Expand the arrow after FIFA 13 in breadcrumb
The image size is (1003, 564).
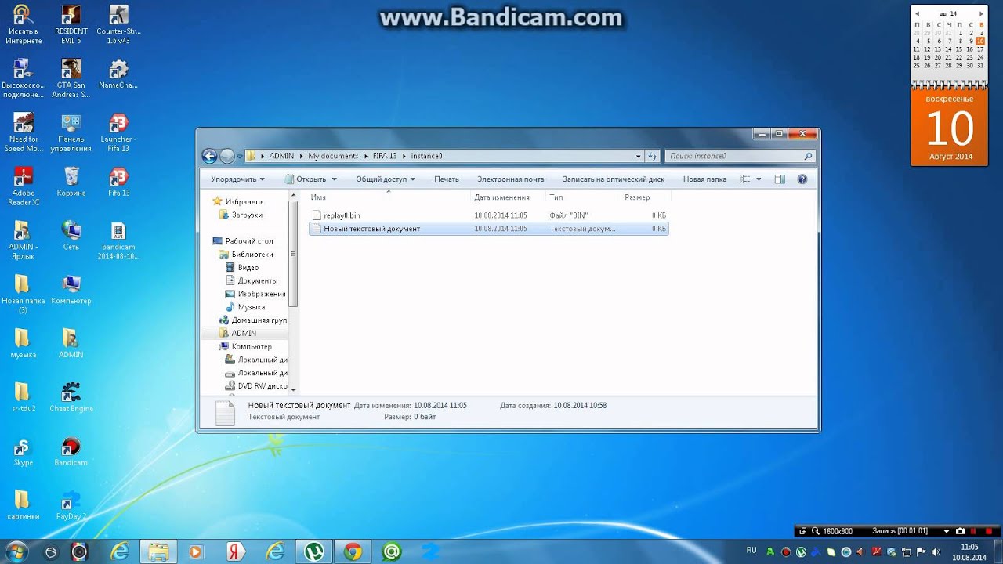404,156
